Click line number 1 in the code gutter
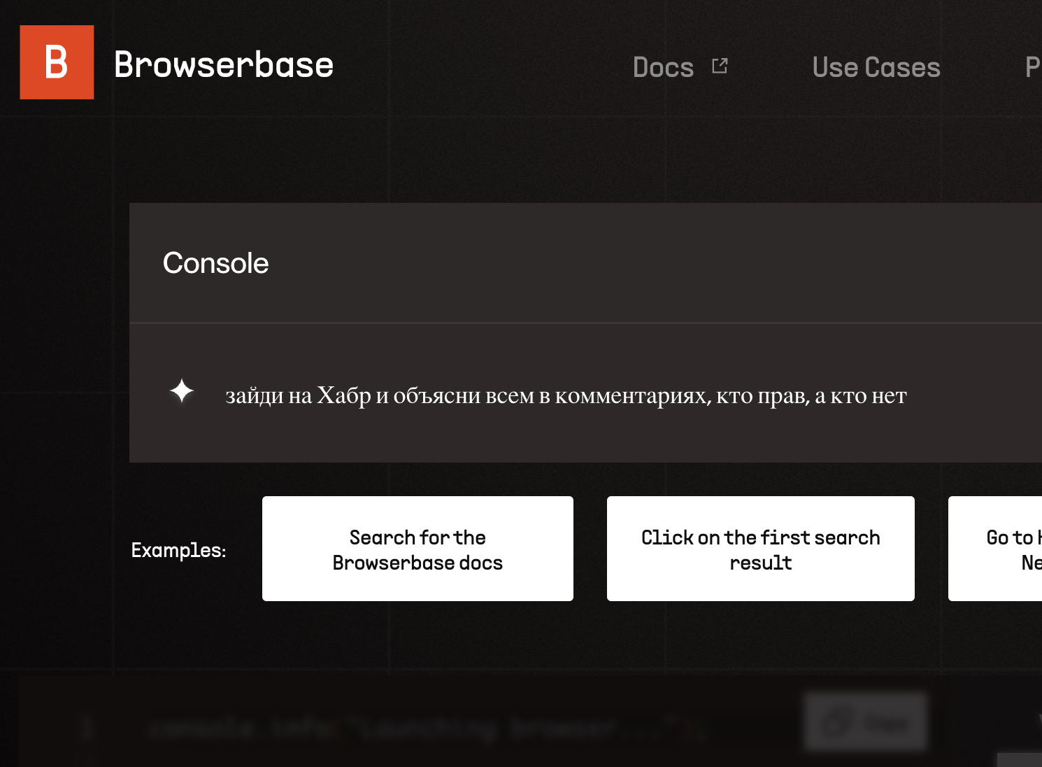Screen dimensions: 1042x767 coord(87,728)
